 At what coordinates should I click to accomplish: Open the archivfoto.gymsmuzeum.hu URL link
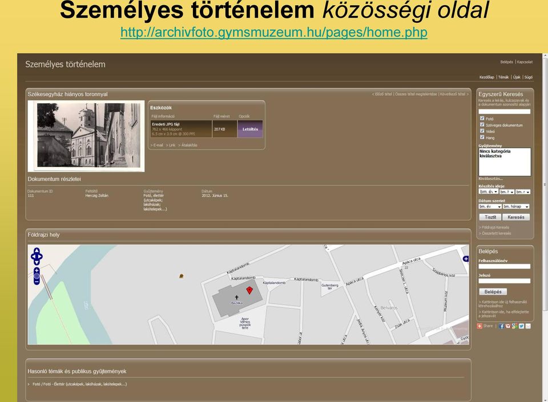point(273,32)
